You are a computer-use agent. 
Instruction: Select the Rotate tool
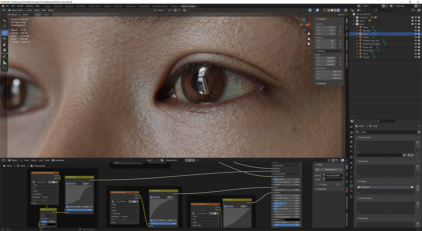coord(4,39)
